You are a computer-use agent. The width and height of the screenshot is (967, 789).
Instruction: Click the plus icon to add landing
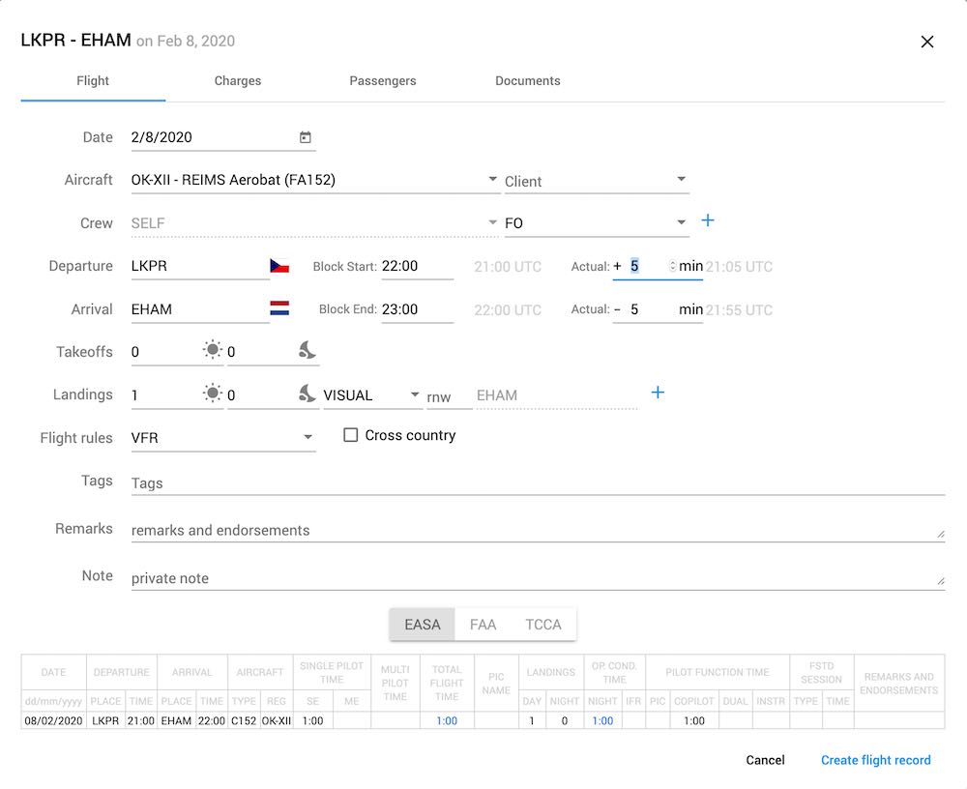[x=658, y=393]
